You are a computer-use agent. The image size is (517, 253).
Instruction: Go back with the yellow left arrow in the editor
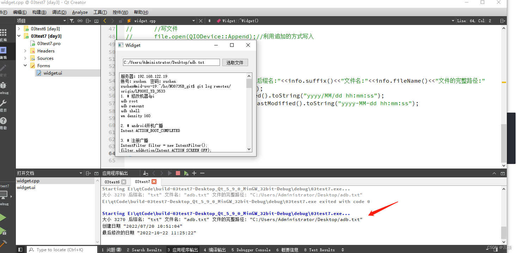click(105, 21)
